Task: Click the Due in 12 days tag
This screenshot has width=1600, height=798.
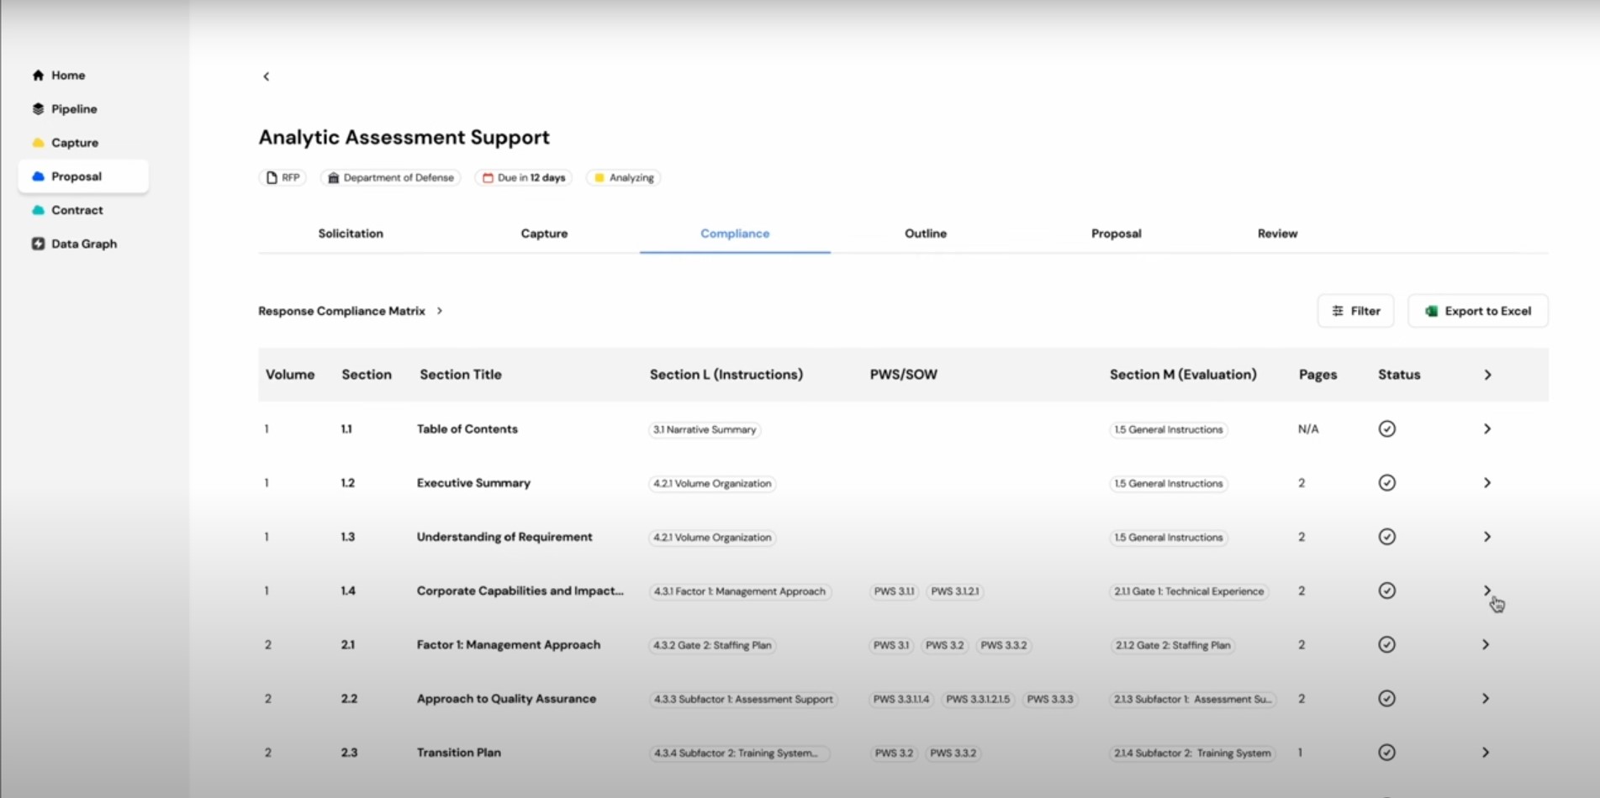Action: 524,178
